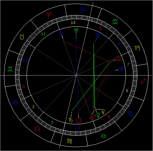Click the green Aquarius wave glyph
This screenshot has height=151, width=153.
coord(115,22)
